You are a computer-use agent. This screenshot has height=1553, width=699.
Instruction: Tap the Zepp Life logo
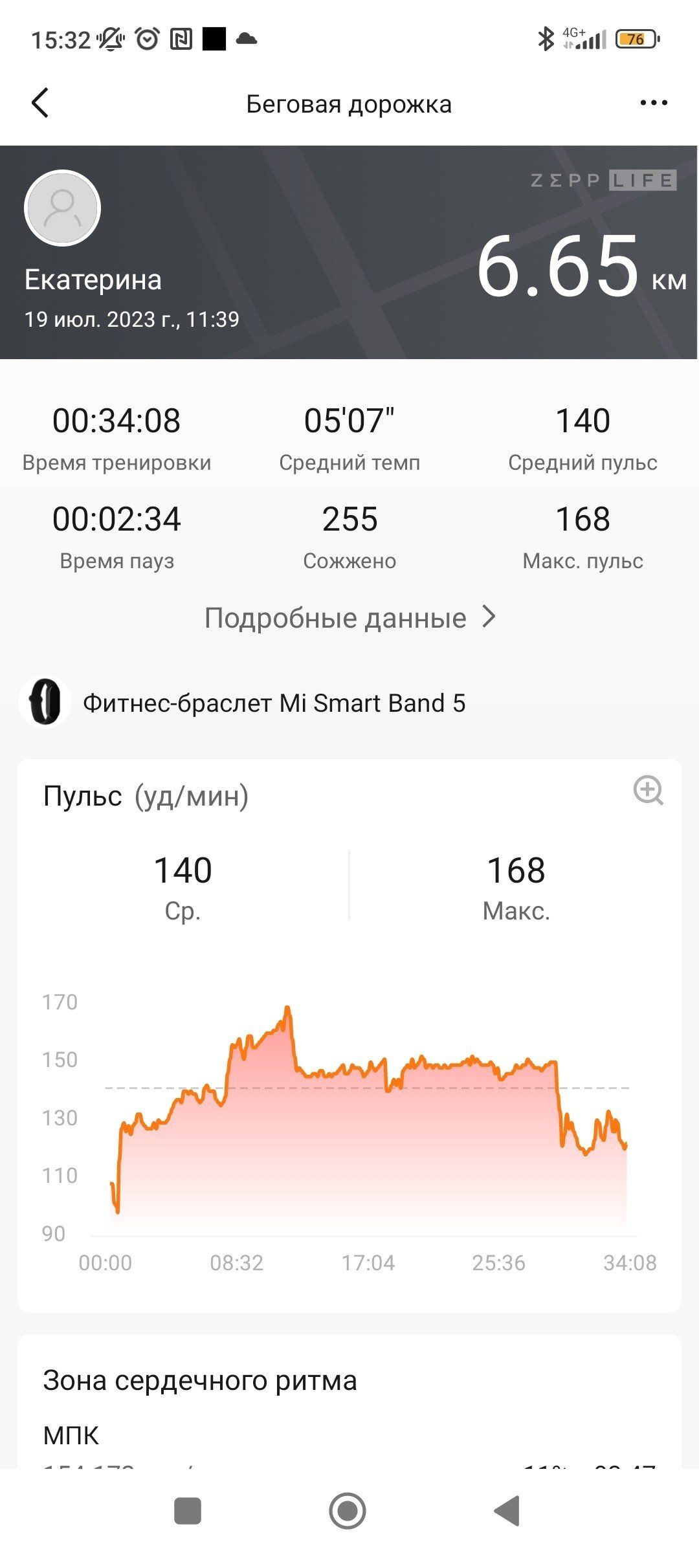(603, 180)
